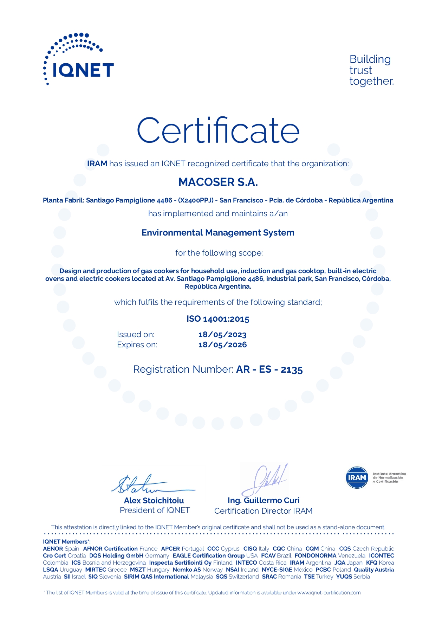Click the large 'Certificate' heading
The width and height of the screenshot is (436, 617).
click(x=218, y=130)
